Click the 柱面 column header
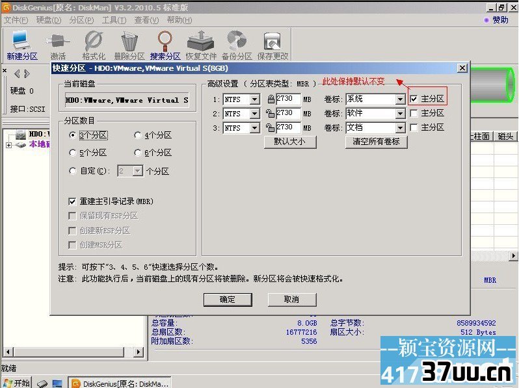This screenshot has width=519, height=388. 481,136
